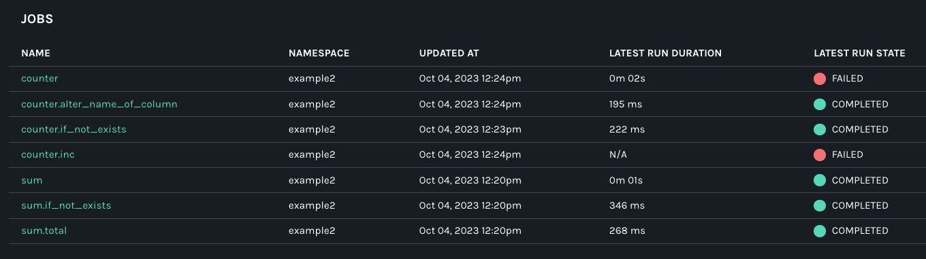Click the LATEST RUN DURATION column header
The height and width of the screenshot is (259, 926).
point(665,53)
